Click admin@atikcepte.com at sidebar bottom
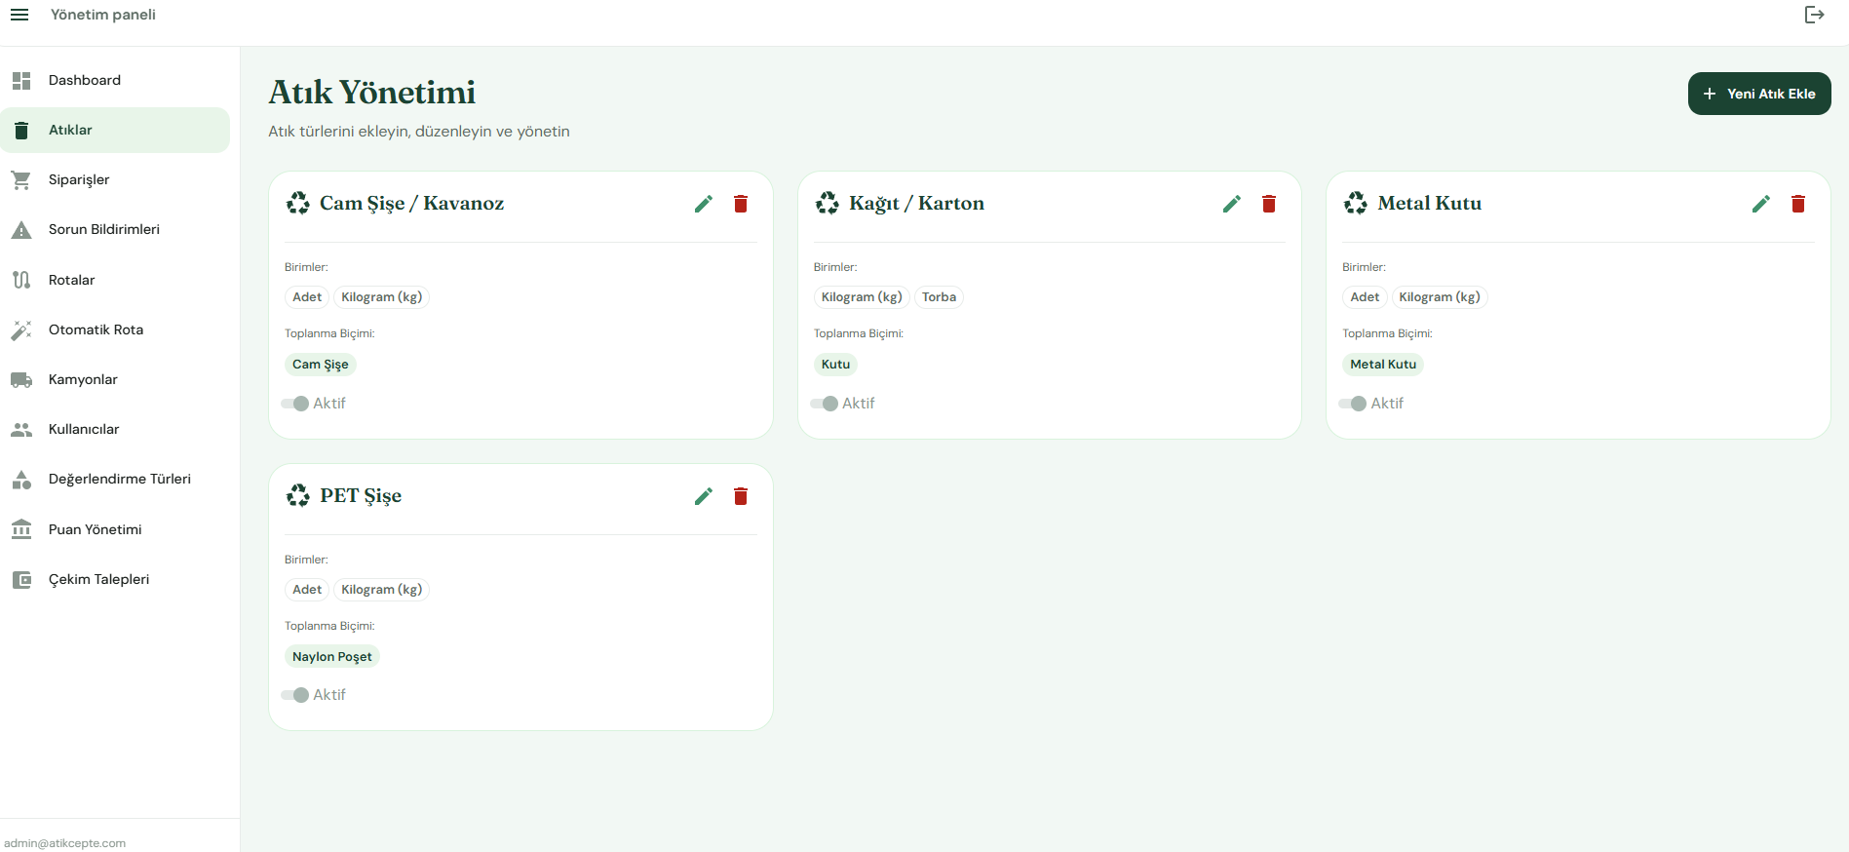The image size is (1849, 852). click(x=65, y=843)
